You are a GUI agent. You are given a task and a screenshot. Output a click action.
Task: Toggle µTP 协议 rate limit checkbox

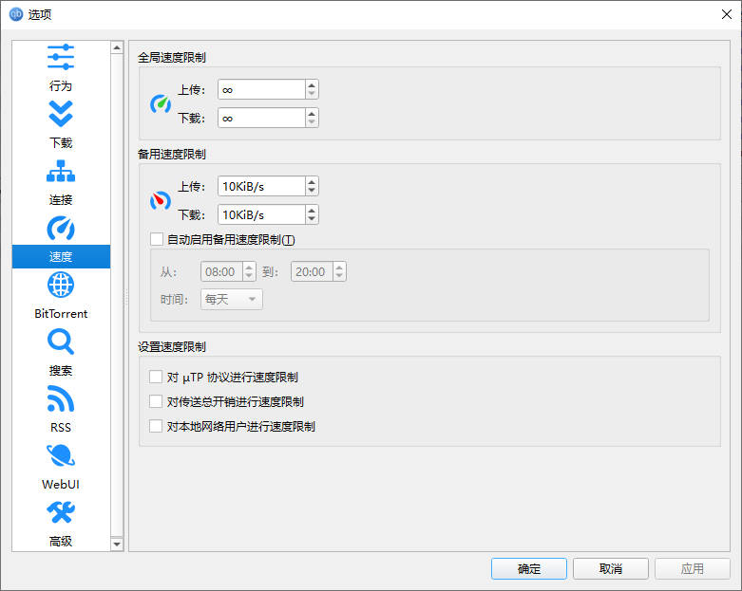tap(157, 377)
